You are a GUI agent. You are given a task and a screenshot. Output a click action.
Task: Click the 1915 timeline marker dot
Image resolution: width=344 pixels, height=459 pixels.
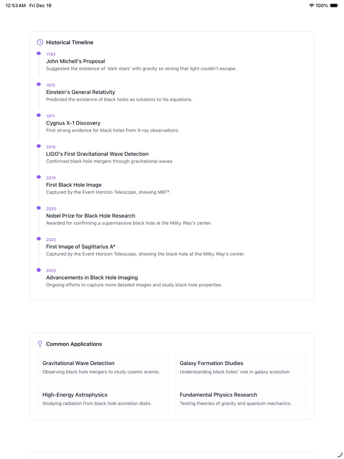tap(39, 84)
